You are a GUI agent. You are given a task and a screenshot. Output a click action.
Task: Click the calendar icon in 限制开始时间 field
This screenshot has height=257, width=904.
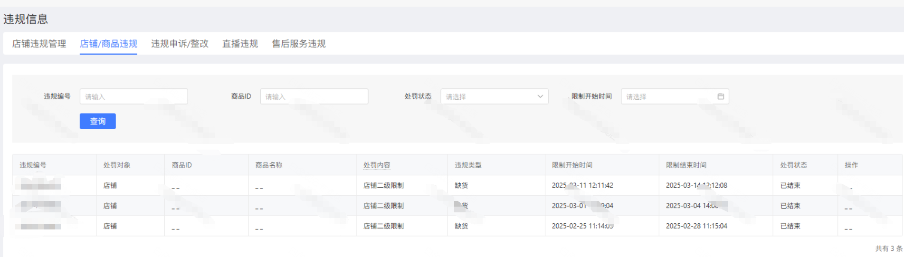(x=720, y=96)
